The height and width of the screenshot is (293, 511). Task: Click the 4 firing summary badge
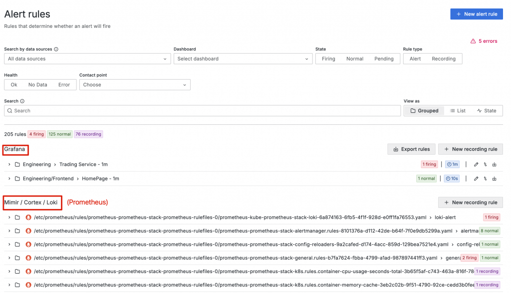(x=36, y=134)
